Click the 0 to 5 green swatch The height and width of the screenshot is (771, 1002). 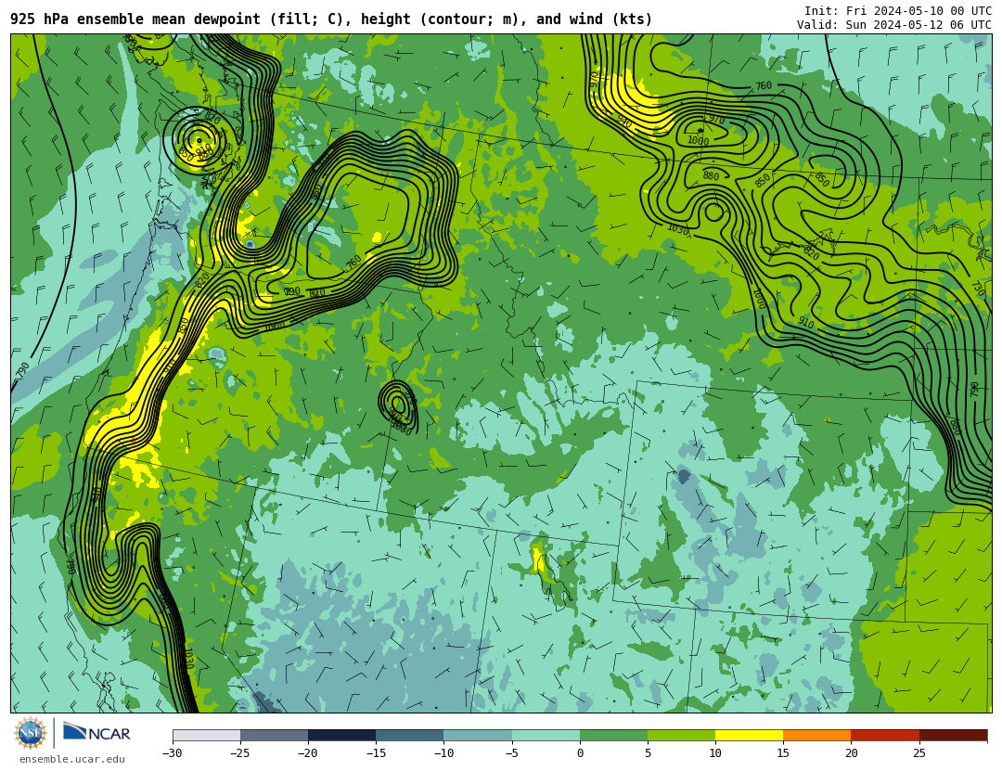click(x=613, y=735)
